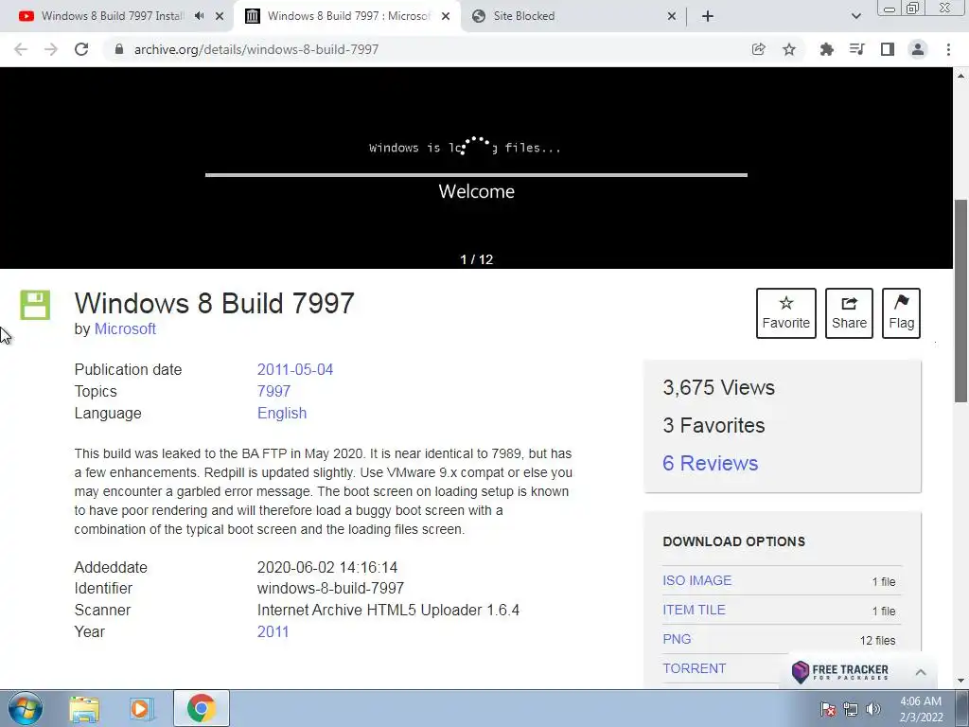The width and height of the screenshot is (969, 727).
Task: Reload the archive.org page
Action: click(x=81, y=49)
